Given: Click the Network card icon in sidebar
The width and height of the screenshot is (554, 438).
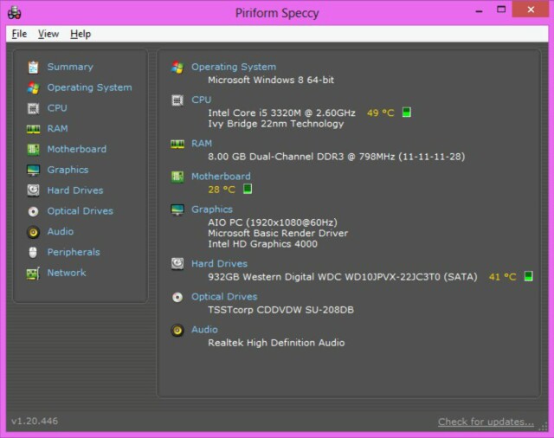Looking at the screenshot, I should 33,274.
